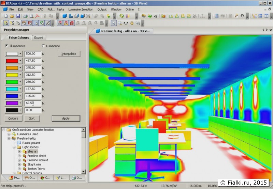
Task: Expand the Luminaires Used tree node
Action: pos(9,134)
